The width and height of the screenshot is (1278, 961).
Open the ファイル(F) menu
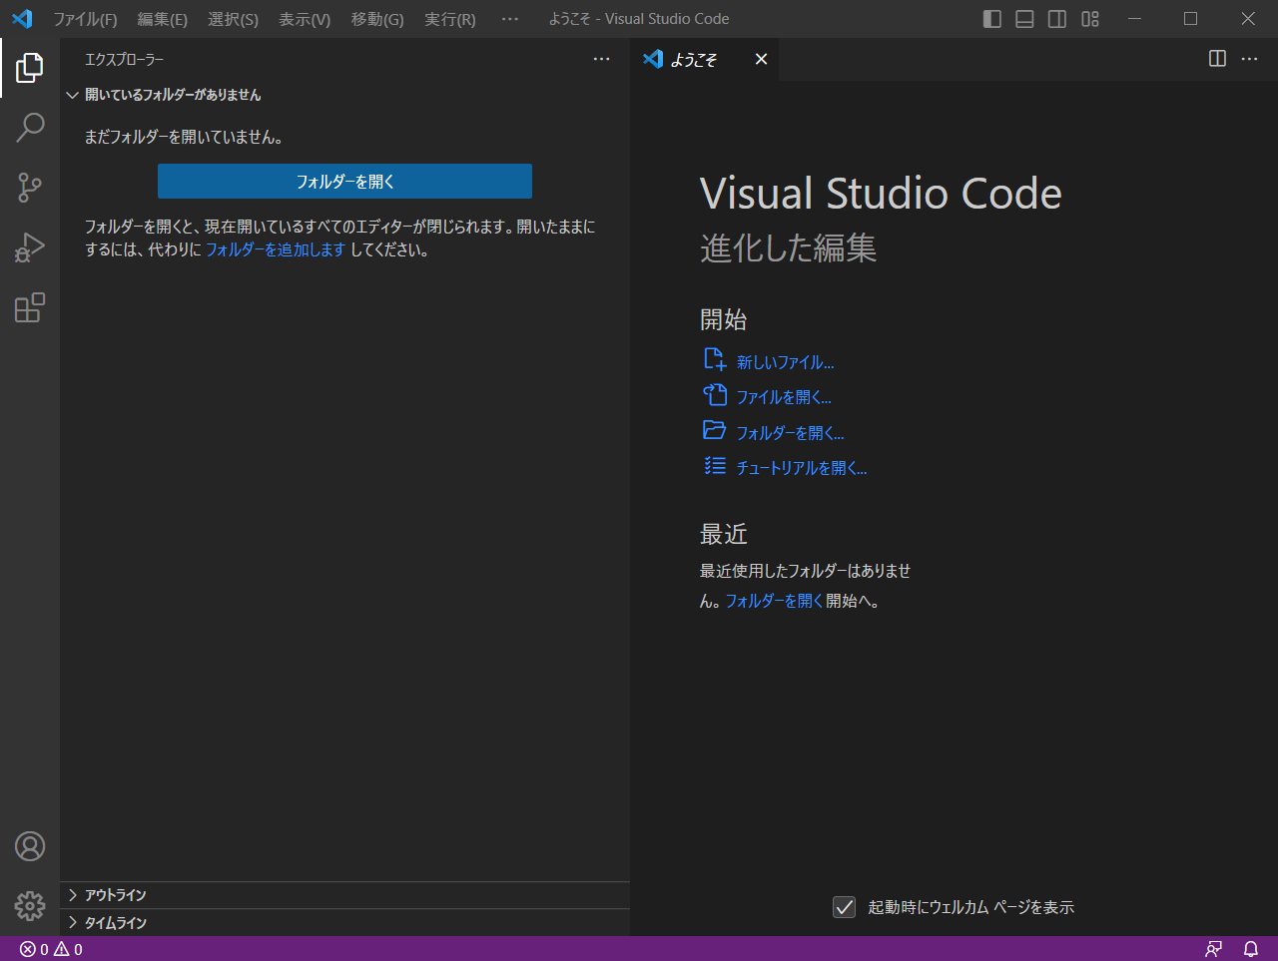(x=85, y=19)
